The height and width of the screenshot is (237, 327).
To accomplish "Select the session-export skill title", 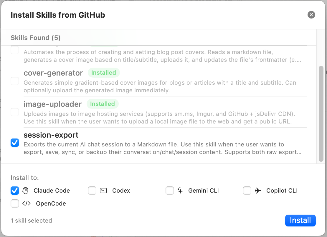I will tap(51, 135).
